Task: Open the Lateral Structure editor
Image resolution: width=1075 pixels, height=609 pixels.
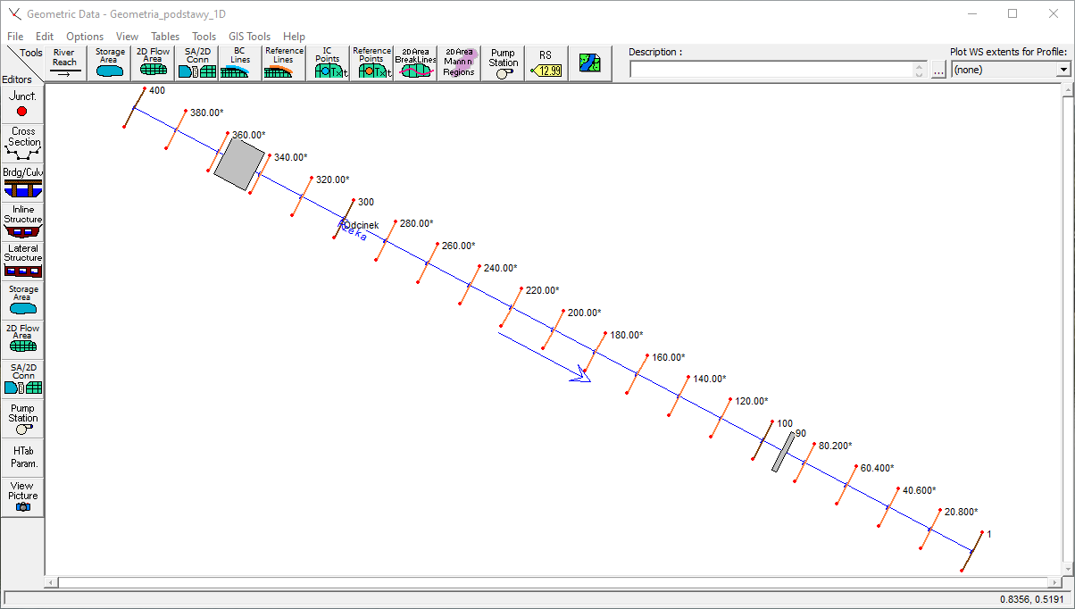Action: pos(23,260)
